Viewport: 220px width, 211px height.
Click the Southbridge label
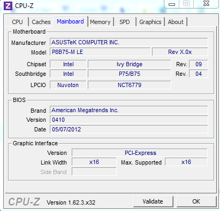click(31, 74)
